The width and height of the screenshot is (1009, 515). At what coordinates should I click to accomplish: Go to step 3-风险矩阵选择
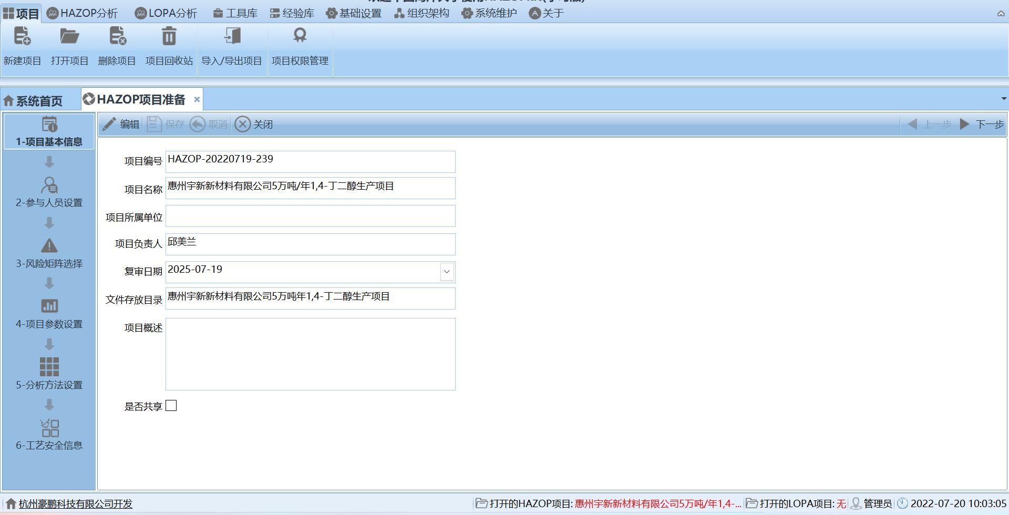coord(49,253)
